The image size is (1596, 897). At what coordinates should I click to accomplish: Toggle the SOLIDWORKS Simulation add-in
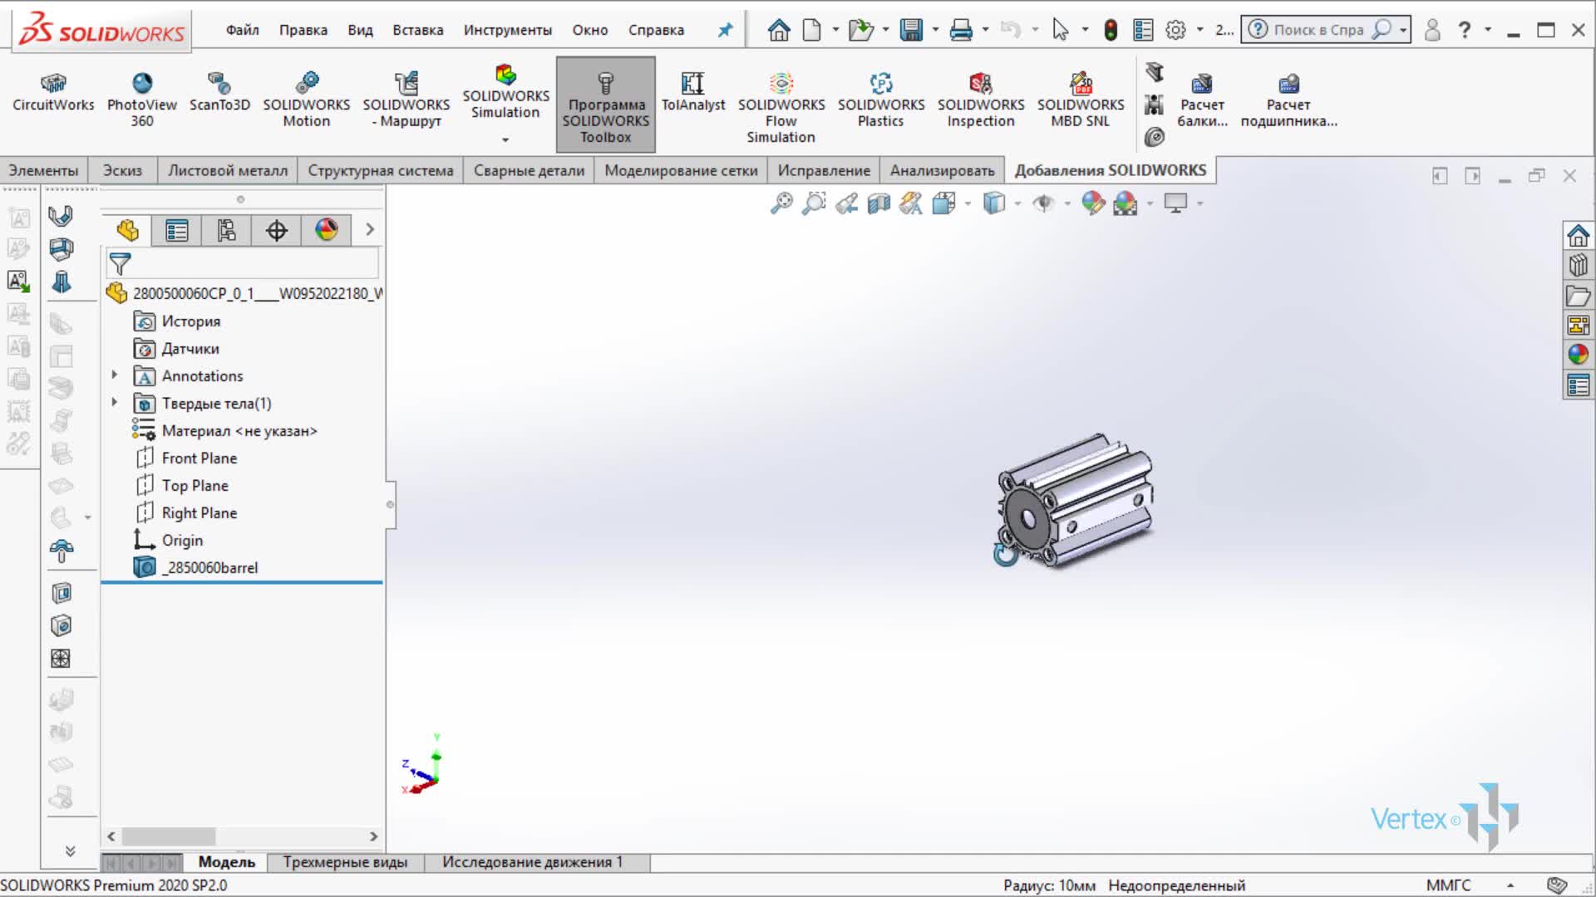(x=505, y=92)
